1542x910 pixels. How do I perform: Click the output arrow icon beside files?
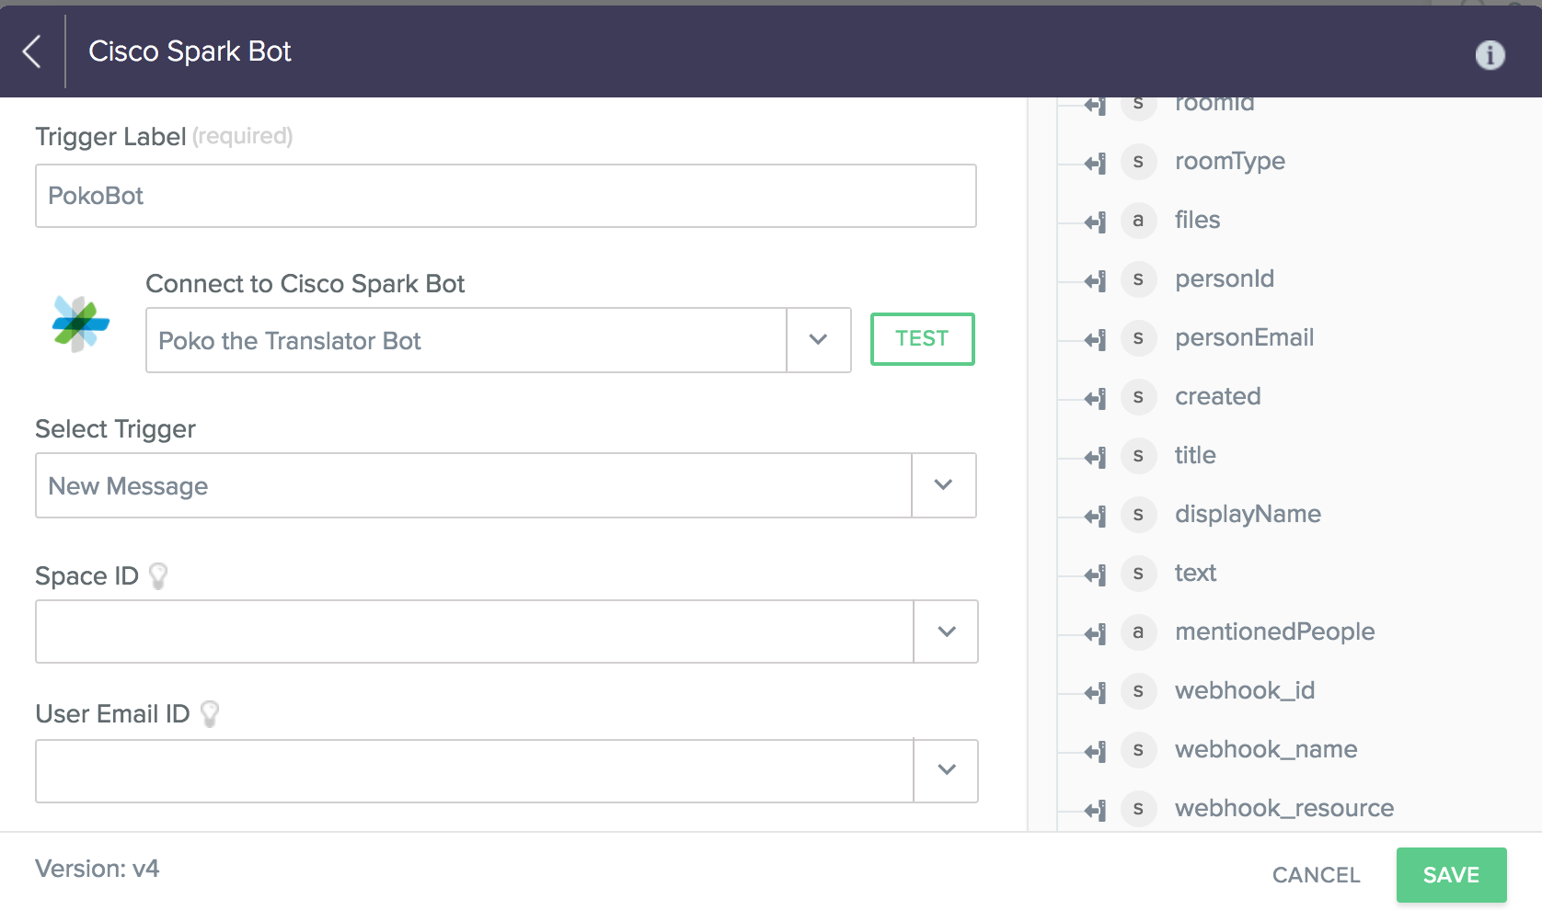[1095, 222]
